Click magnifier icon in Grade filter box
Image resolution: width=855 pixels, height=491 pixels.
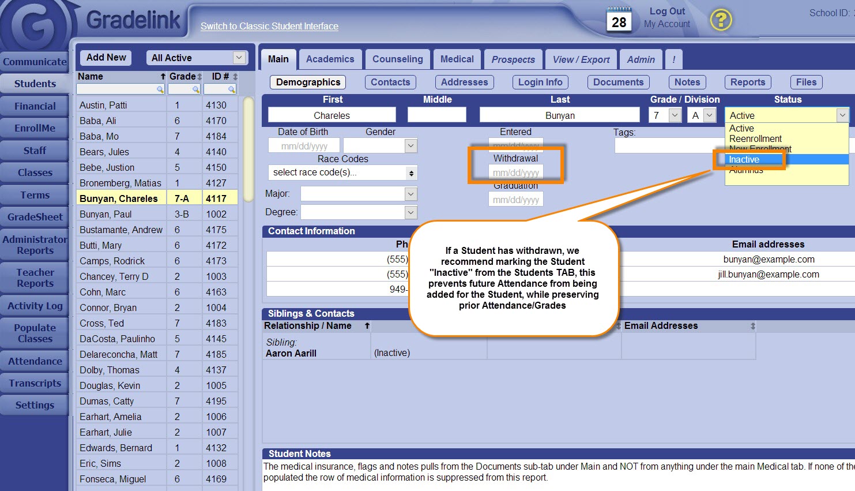pyautogui.click(x=196, y=89)
